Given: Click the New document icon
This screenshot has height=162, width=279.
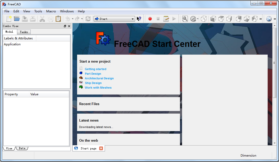Looking at the screenshot, I should [9, 19].
